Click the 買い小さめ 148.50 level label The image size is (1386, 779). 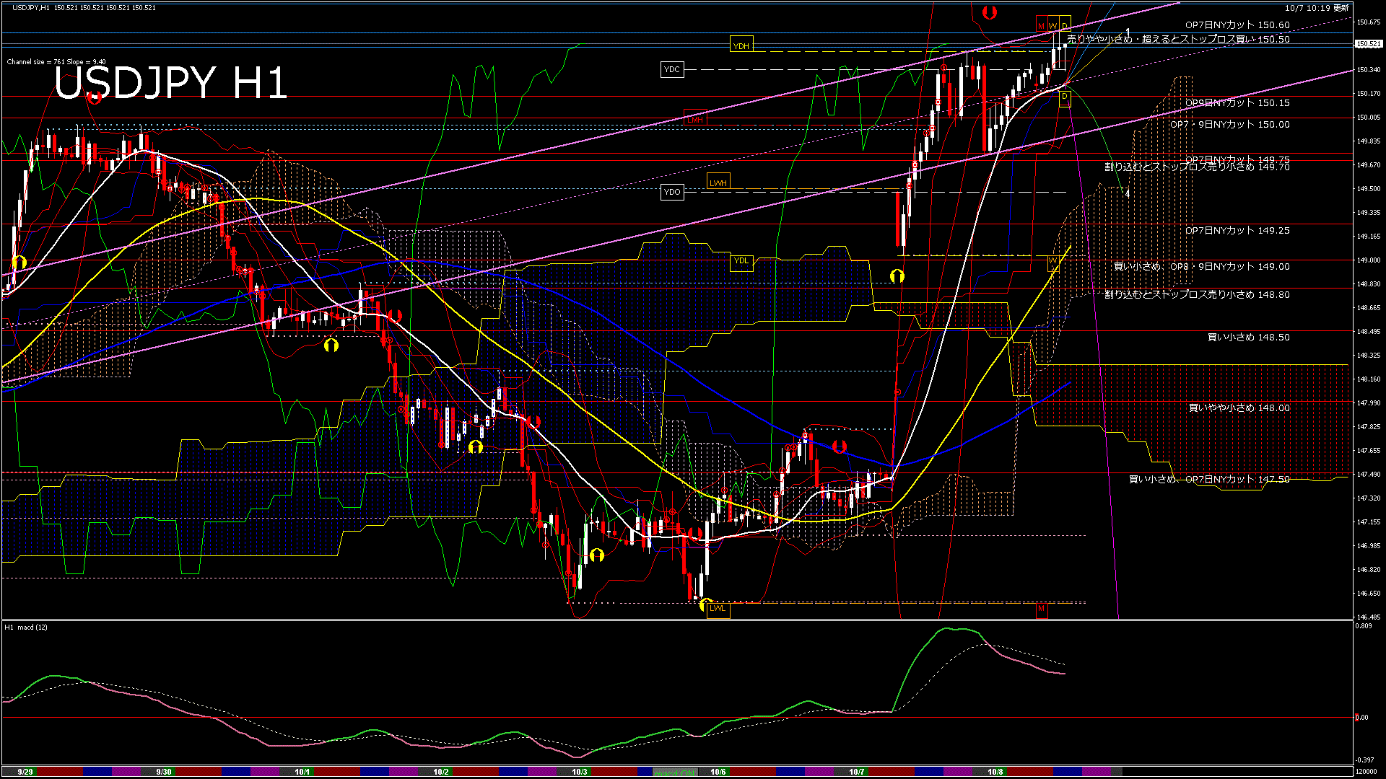click(x=1248, y=337)
